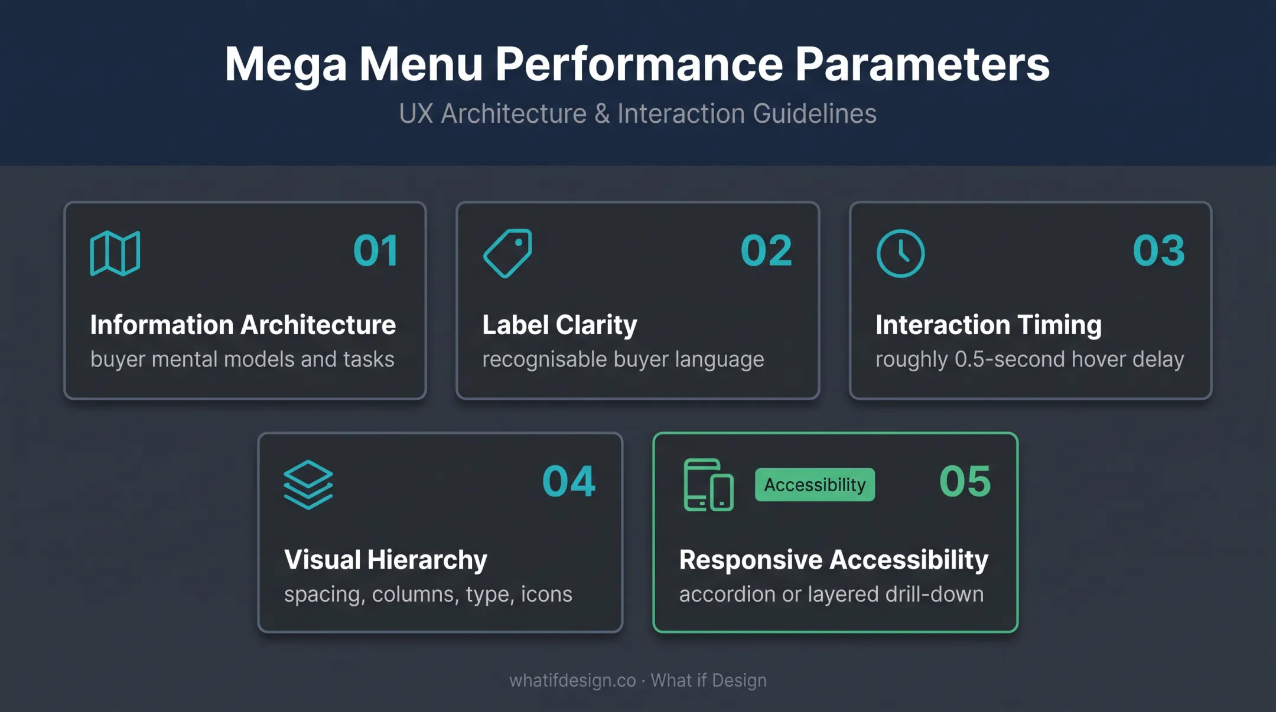Select the number 03
The image size is (1276, 712).
(x=1159, y=251)
